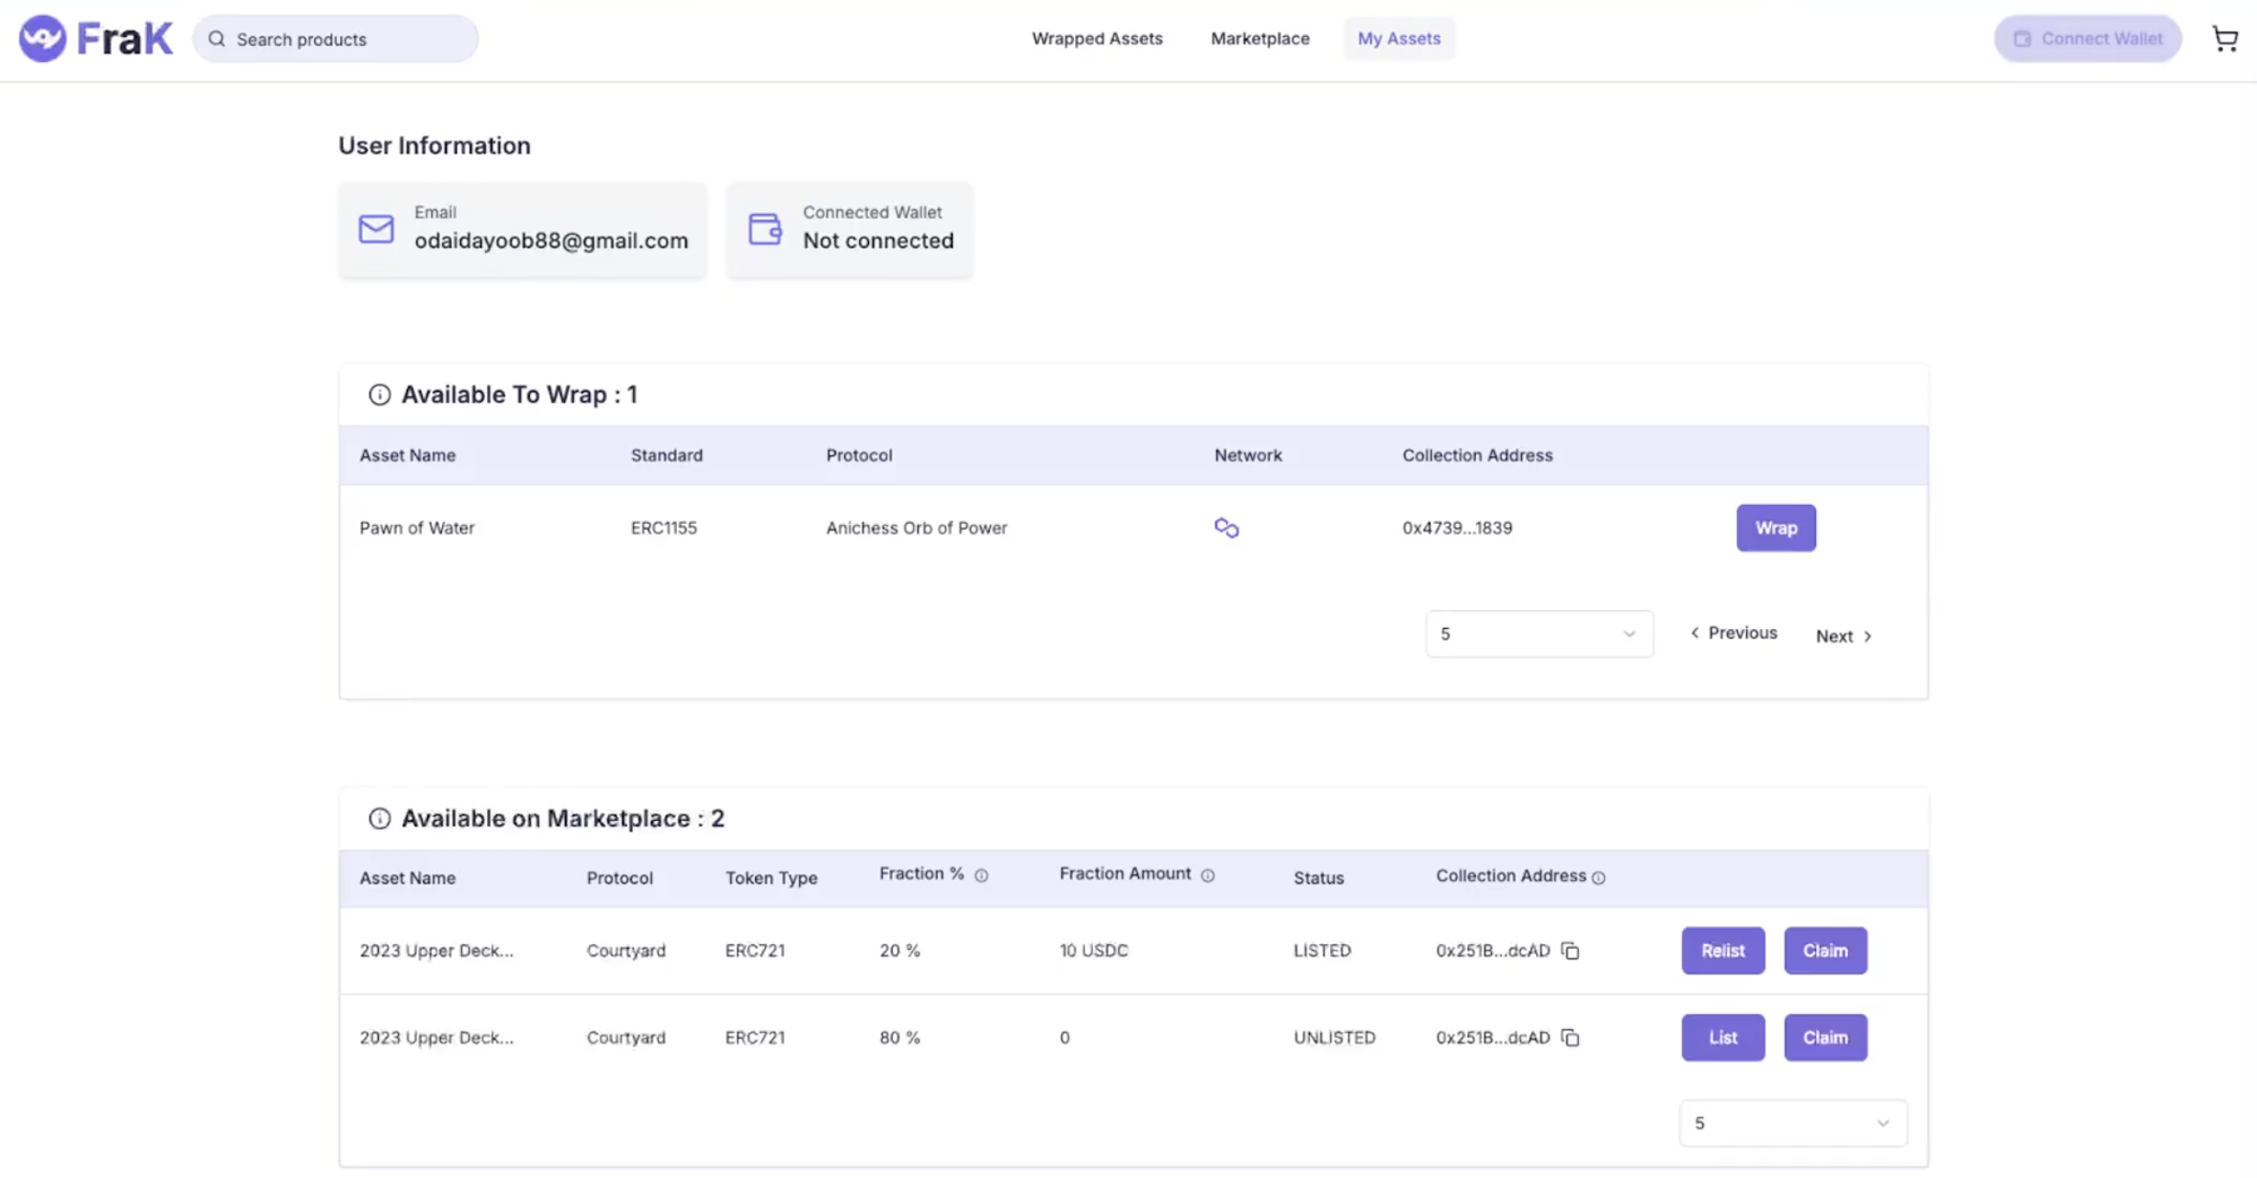The width and height of the screenshot is (2257, 1178).
Task: Go to the Next page of wrap assets
Action: 1844,636
